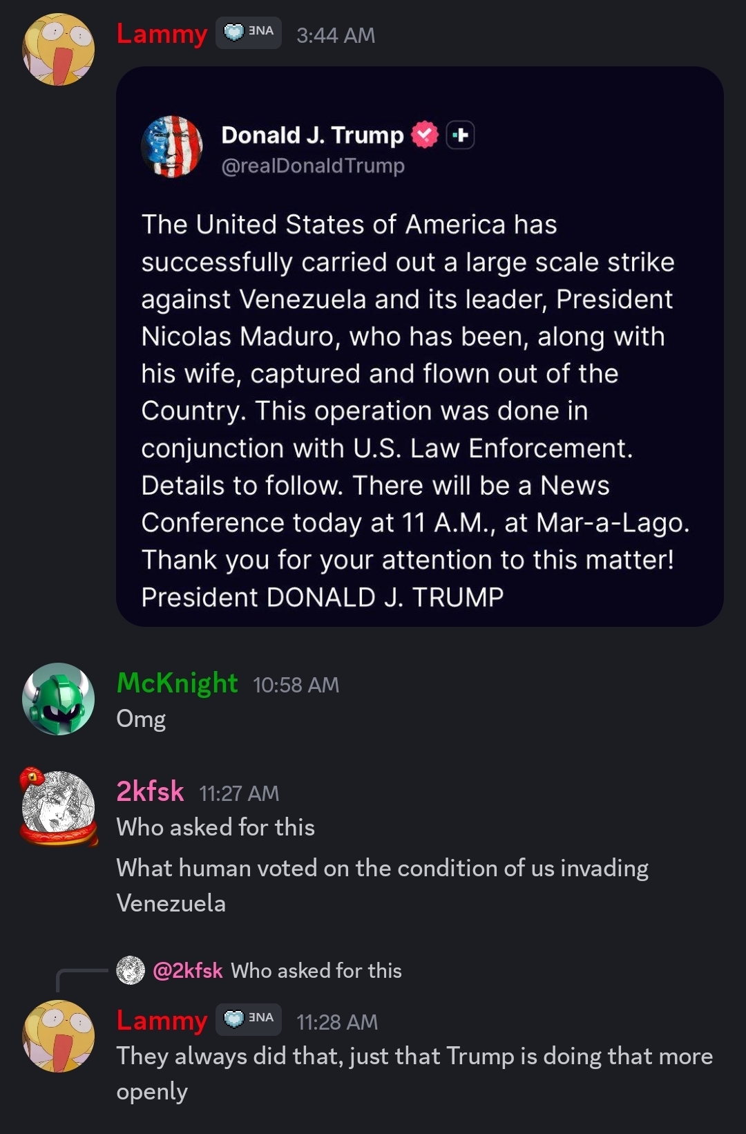Open Lammy's avatar on the top message
The width and height of the screenshot is (746, 1134).
coord(59,50)
